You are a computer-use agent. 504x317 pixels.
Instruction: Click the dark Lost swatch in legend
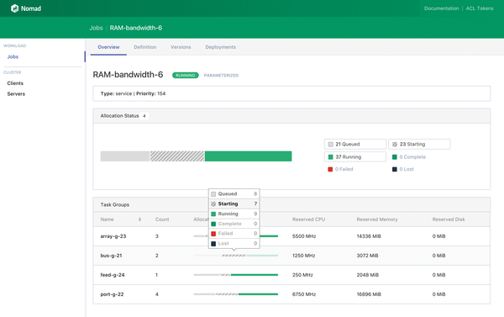coord(395,169)
